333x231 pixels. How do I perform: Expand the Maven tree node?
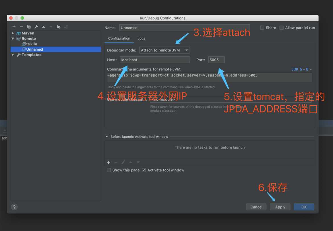point(13,33)
